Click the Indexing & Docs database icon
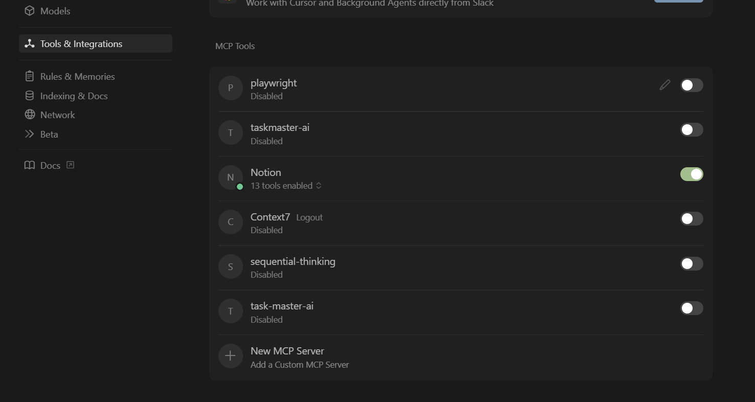The width and height of the screenshot is (755, 402). 30,96
